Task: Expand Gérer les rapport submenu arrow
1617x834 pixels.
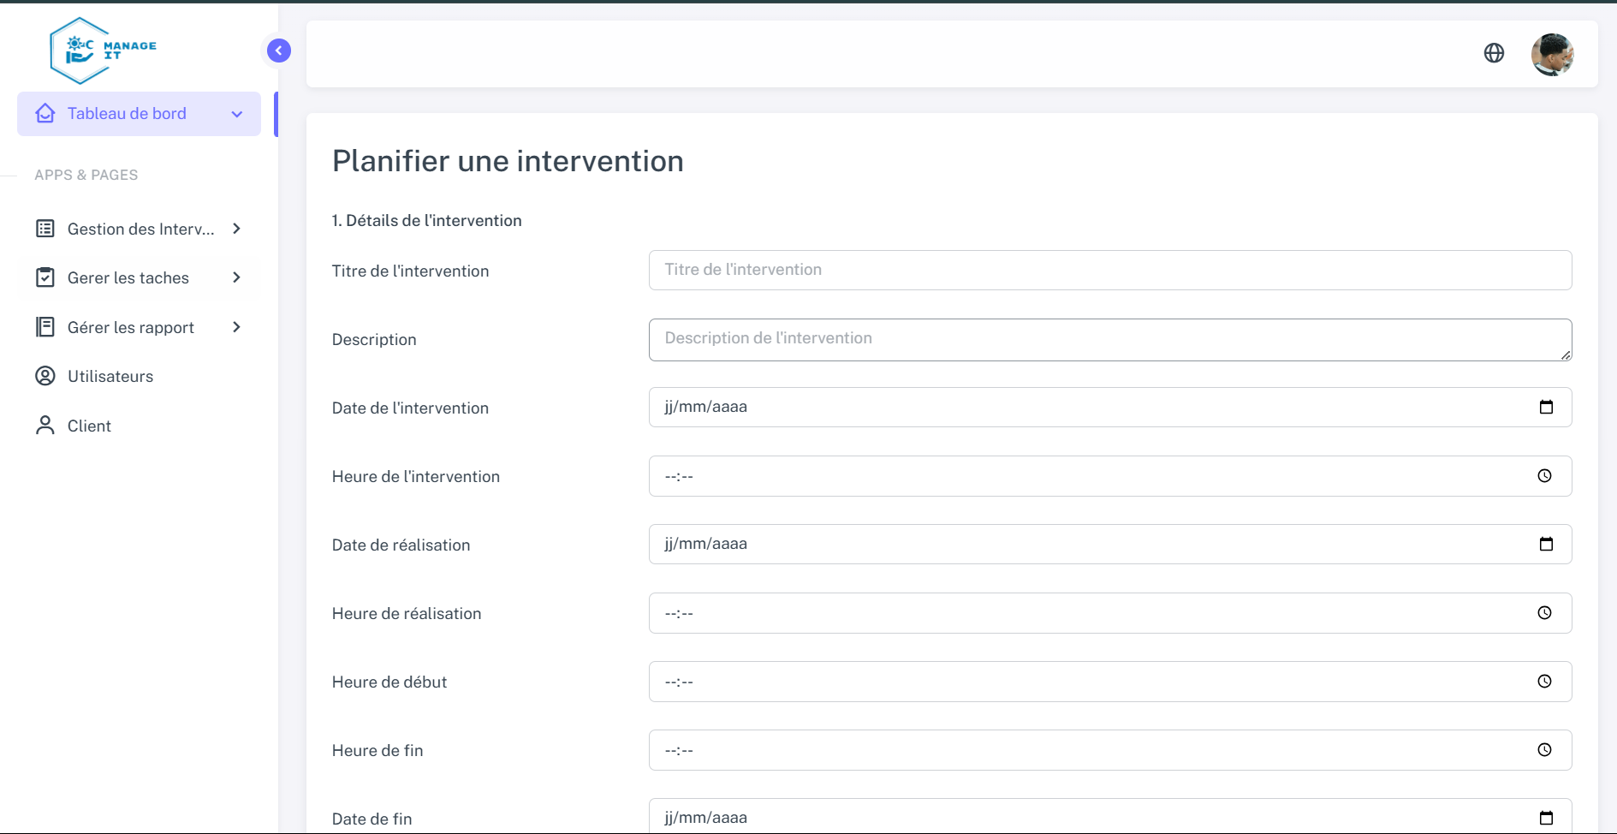Action: (237, 327)
